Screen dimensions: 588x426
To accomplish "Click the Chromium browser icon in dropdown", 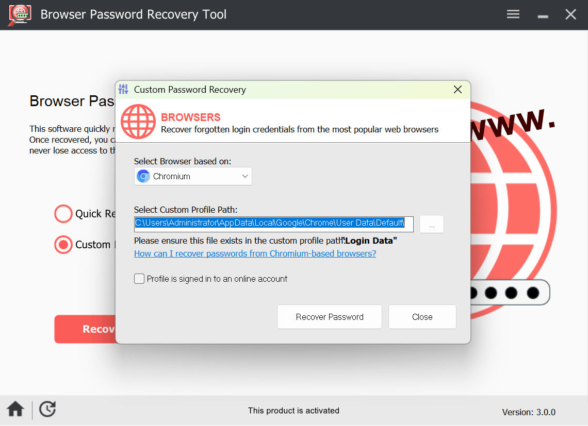I will pyautogui.click(x=143, y=176).
